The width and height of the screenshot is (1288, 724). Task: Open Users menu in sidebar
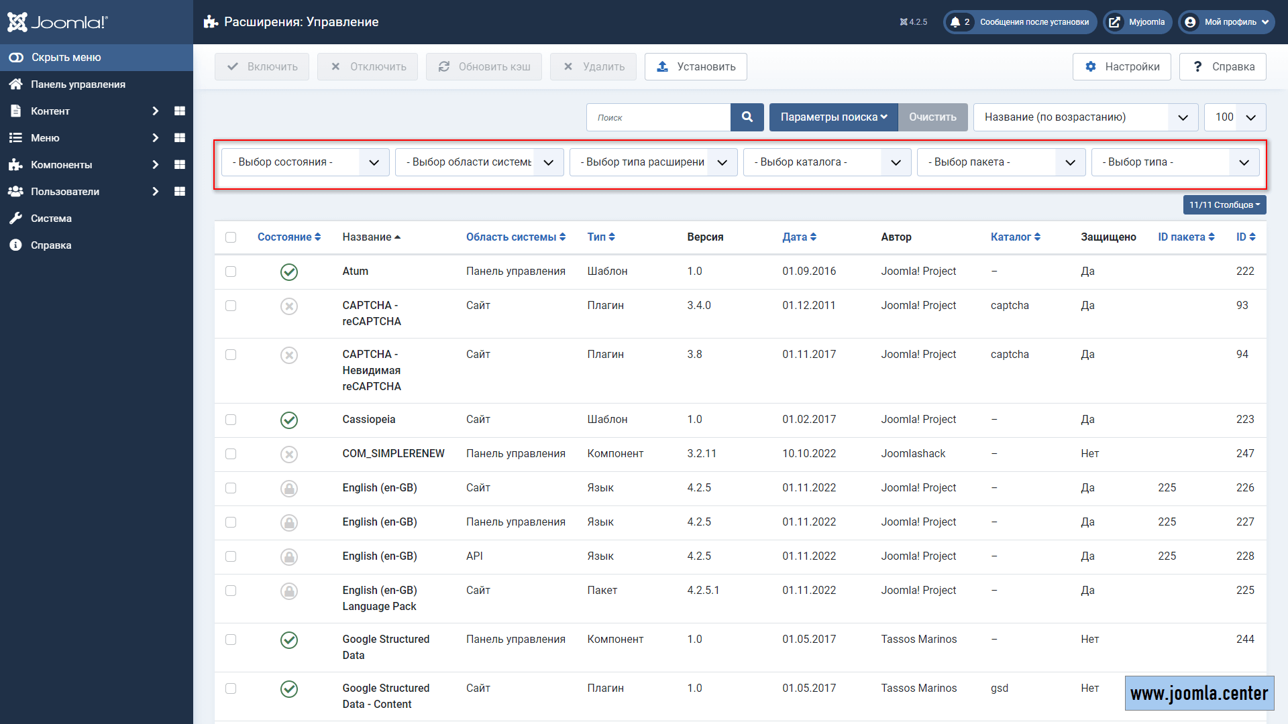coord(65,192)
